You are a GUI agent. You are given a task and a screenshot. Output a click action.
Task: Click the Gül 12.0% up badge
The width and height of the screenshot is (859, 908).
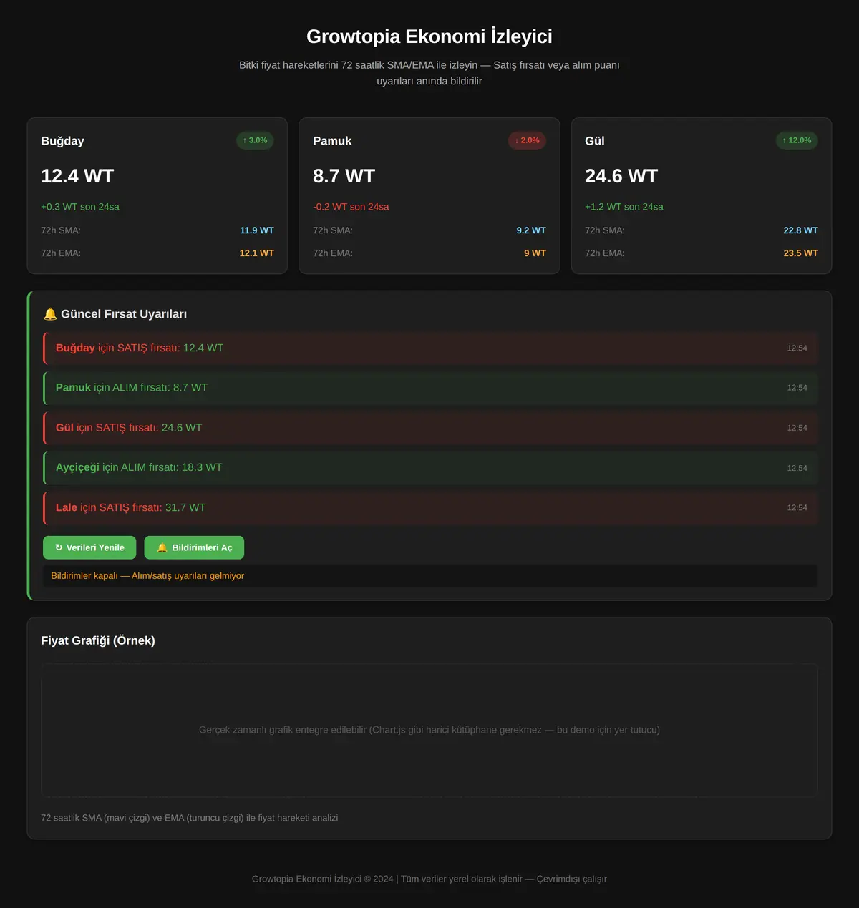coord(797,140)
